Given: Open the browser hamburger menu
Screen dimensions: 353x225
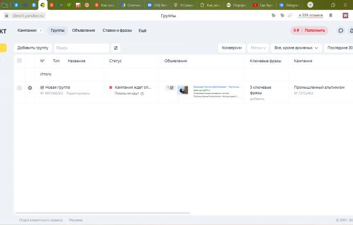Looking at the screenshot, I should [x=345, y=5].
